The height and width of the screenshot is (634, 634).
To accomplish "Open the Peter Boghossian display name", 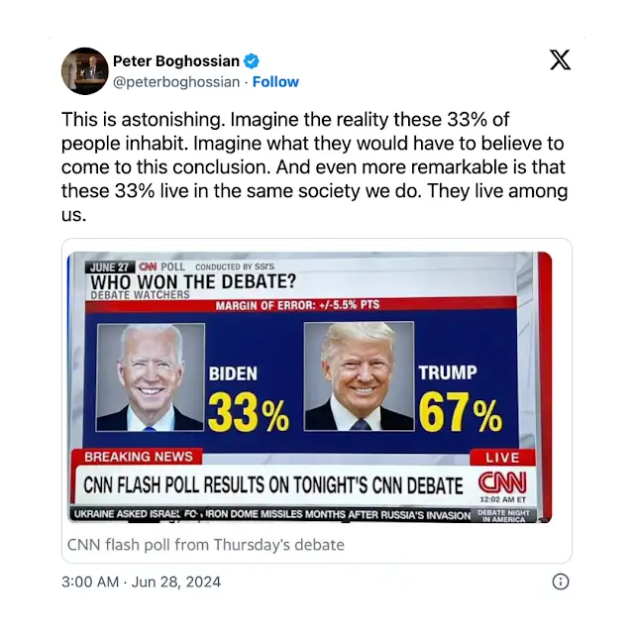I will pyautogui.click(x=175, y=61).
